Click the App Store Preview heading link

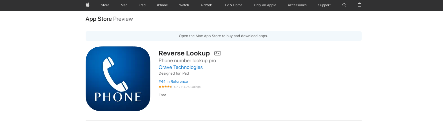pyautogui.click(x=109, y=19)
